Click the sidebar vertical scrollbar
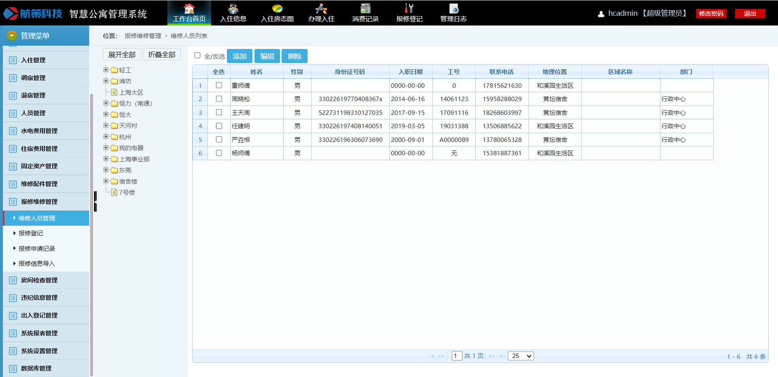Viewport: 778px width, 377px height. point(92,235)
